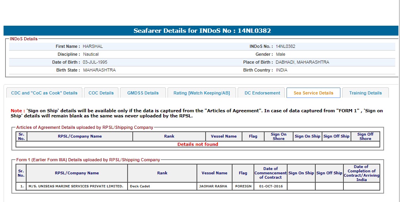Click the JAOHAR RASHA vessel name cell
400x202 pixels.
(x=214, y=186)
